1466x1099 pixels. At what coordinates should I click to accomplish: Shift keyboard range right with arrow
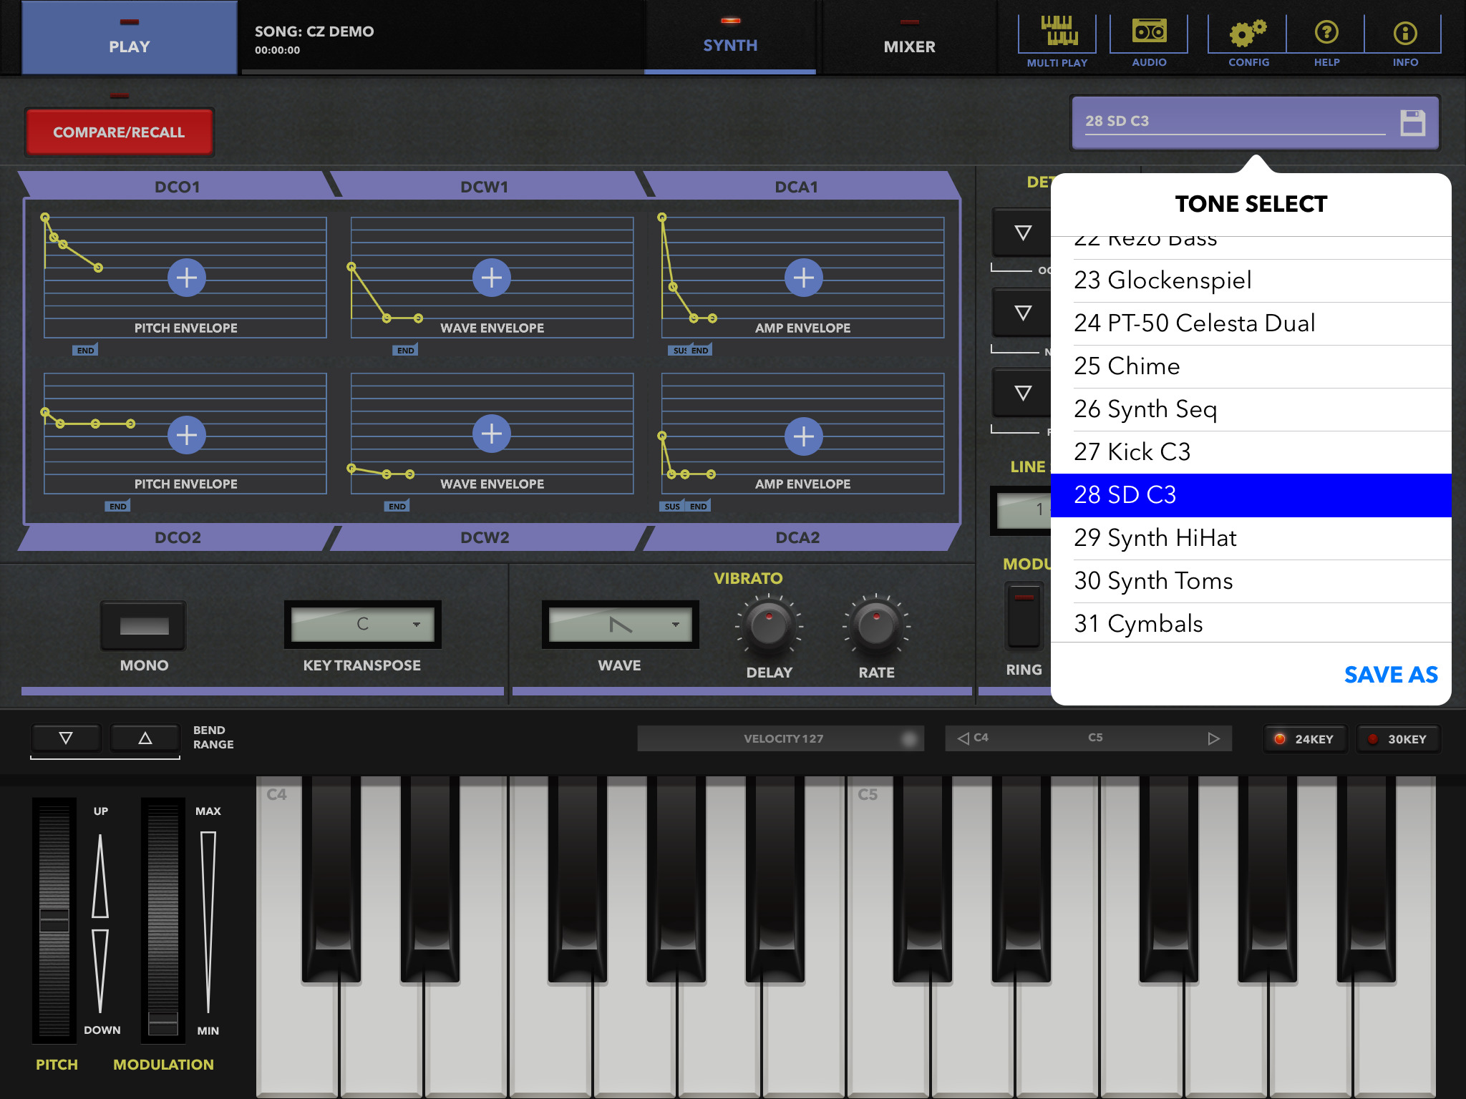[x=1213, y=738]
